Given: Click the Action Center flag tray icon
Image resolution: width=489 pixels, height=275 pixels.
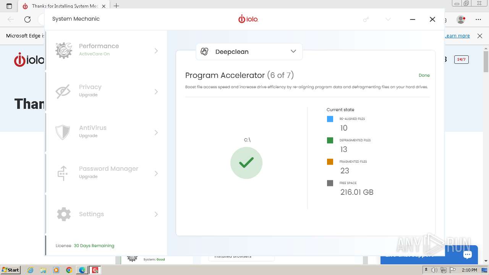Looking at the screenshot, I should point(453,270).
